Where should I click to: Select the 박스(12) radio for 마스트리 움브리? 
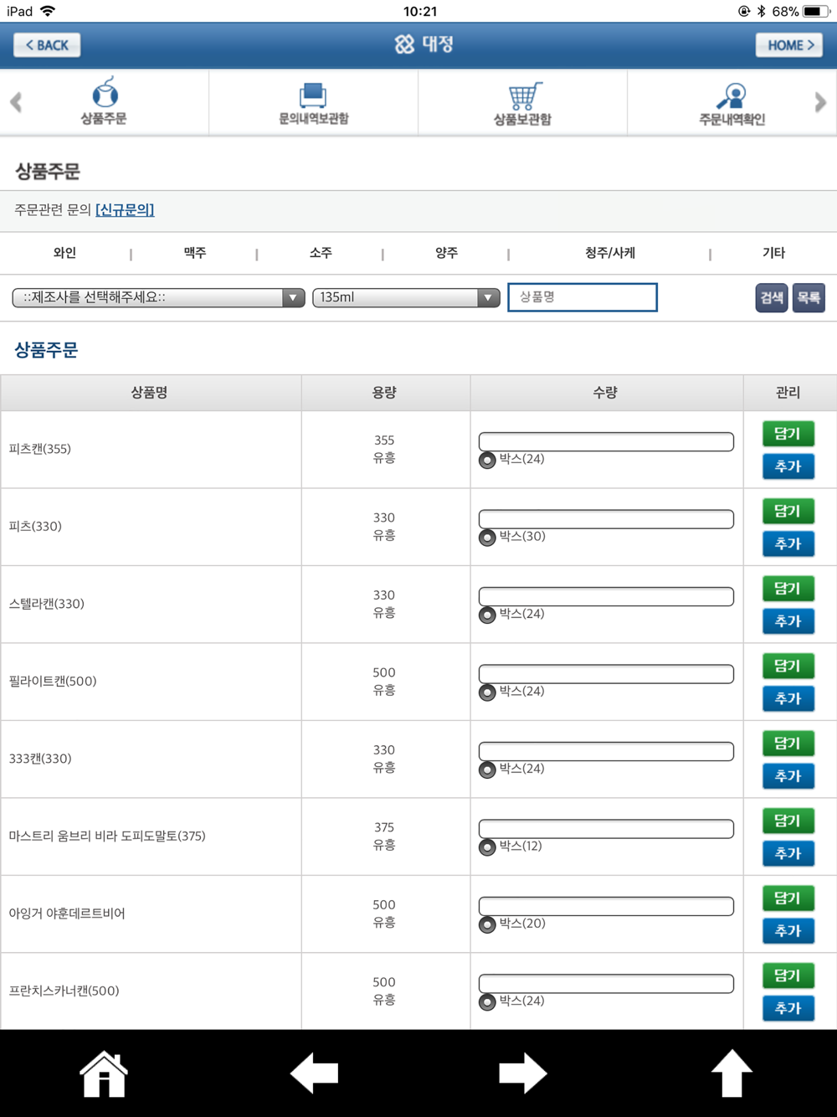pyautogui.click(x=487, y=847)
